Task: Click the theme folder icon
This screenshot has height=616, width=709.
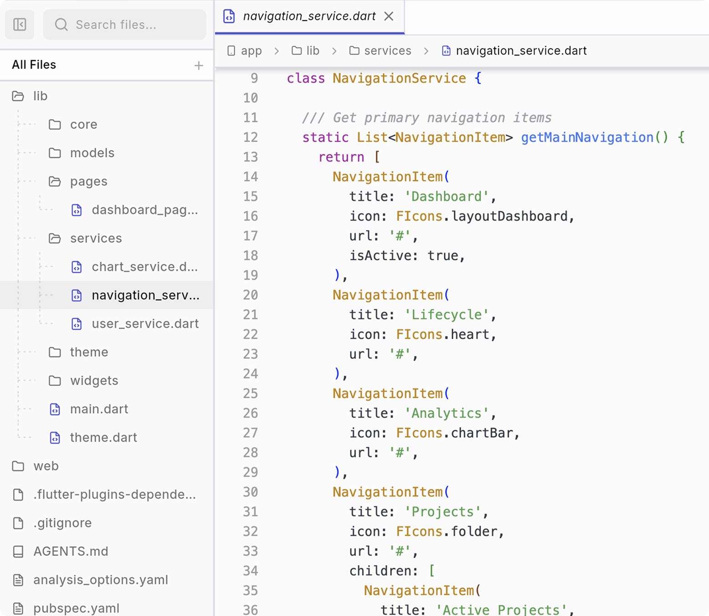Action: pos(55,352)
